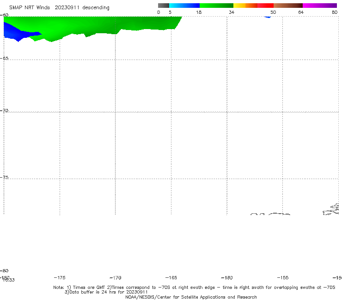Click the color bar label '5'
Image resolution: width=342 pixels, height=300 pixels.
click(170, 12)
